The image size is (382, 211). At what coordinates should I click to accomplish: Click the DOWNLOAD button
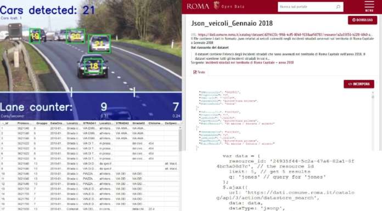pos(362,20)
